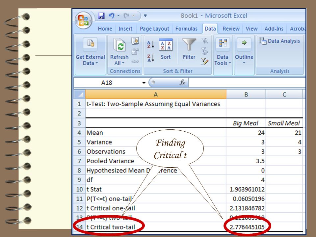The image size is (316, 237).
Task: Click the Office button orb
Action: [x=83, y=20]
